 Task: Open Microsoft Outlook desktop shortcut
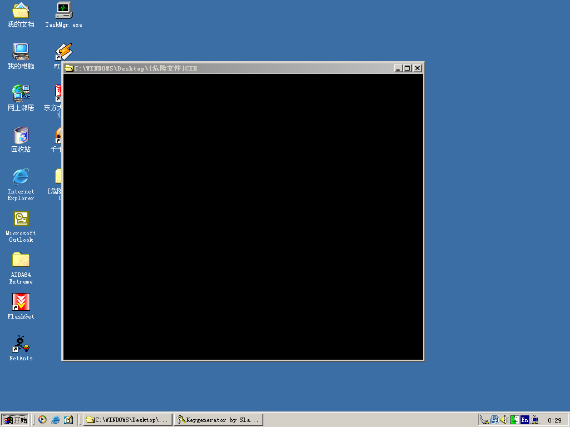pos(21,219)
